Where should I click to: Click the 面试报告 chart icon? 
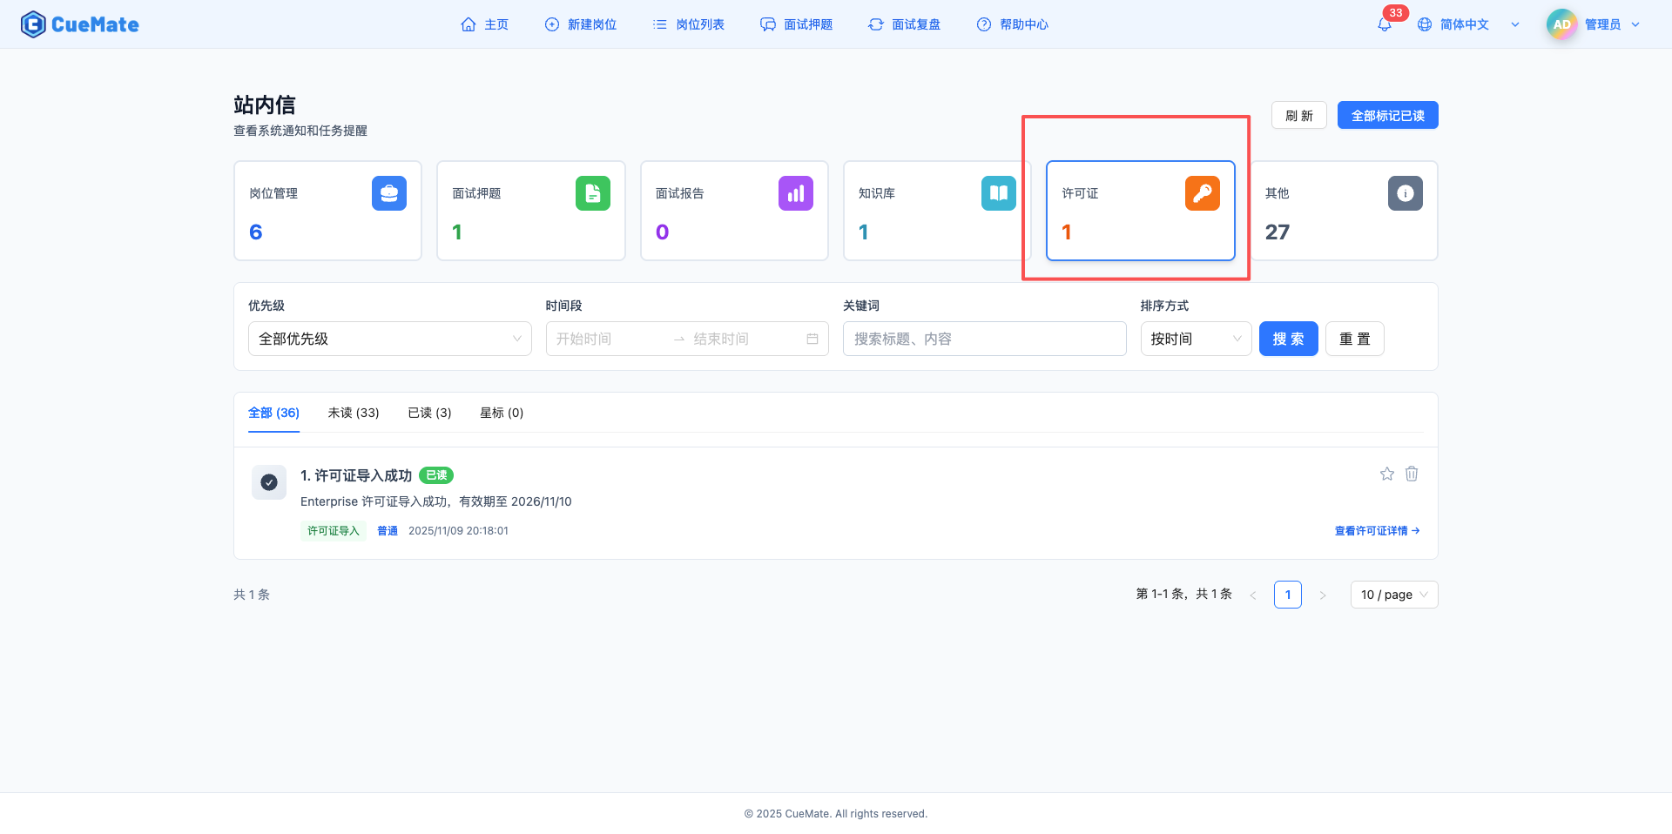tap(795, 193)
